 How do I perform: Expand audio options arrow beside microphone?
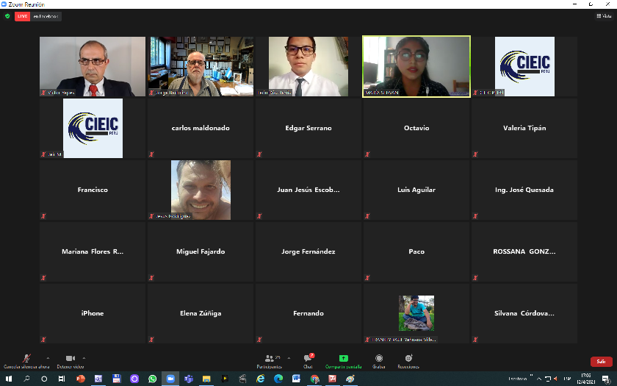point(48,358)
